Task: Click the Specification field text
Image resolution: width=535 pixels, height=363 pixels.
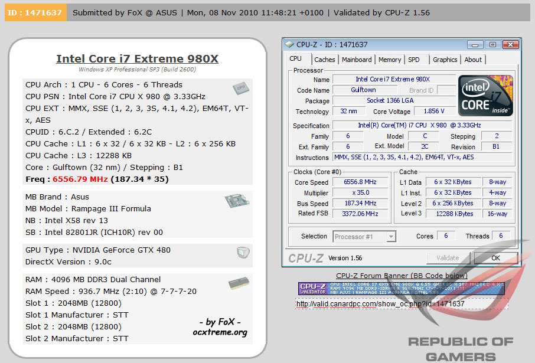Action: coord(422,125)
